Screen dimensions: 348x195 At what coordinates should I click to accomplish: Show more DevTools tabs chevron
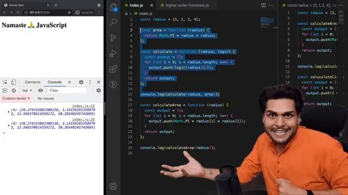[x=70, y=82]
